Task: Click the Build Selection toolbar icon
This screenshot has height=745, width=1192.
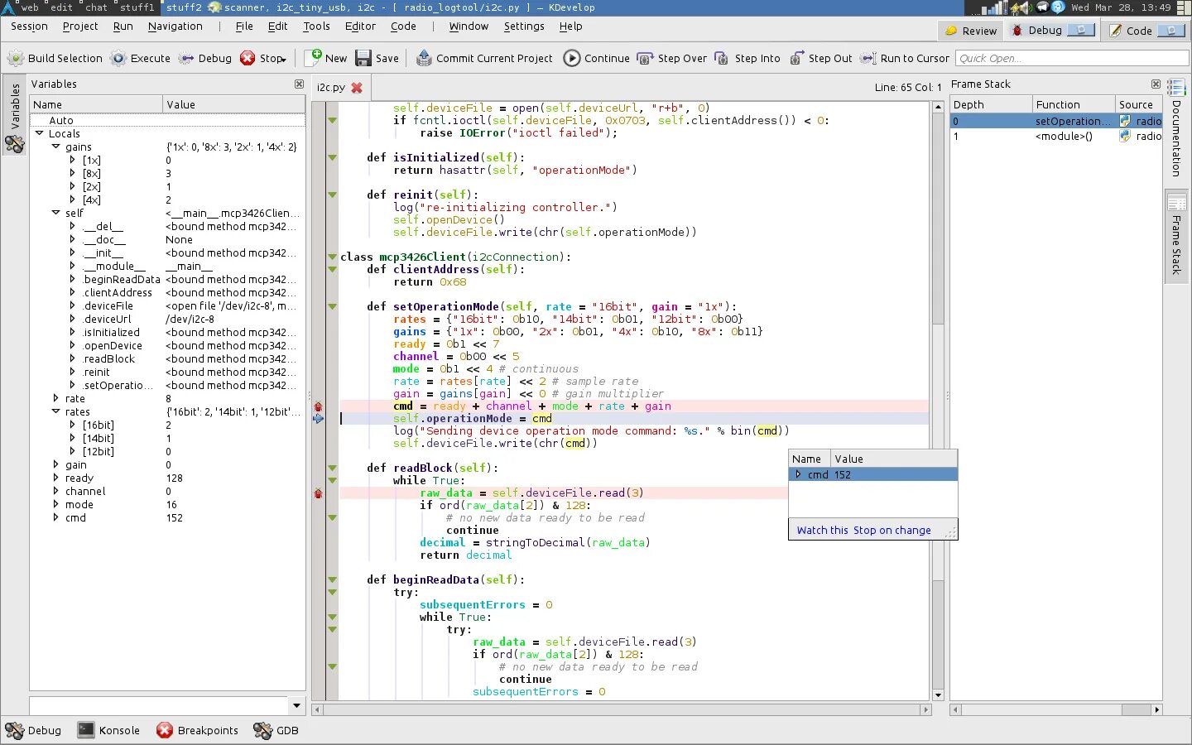Action: pos(16,59)
